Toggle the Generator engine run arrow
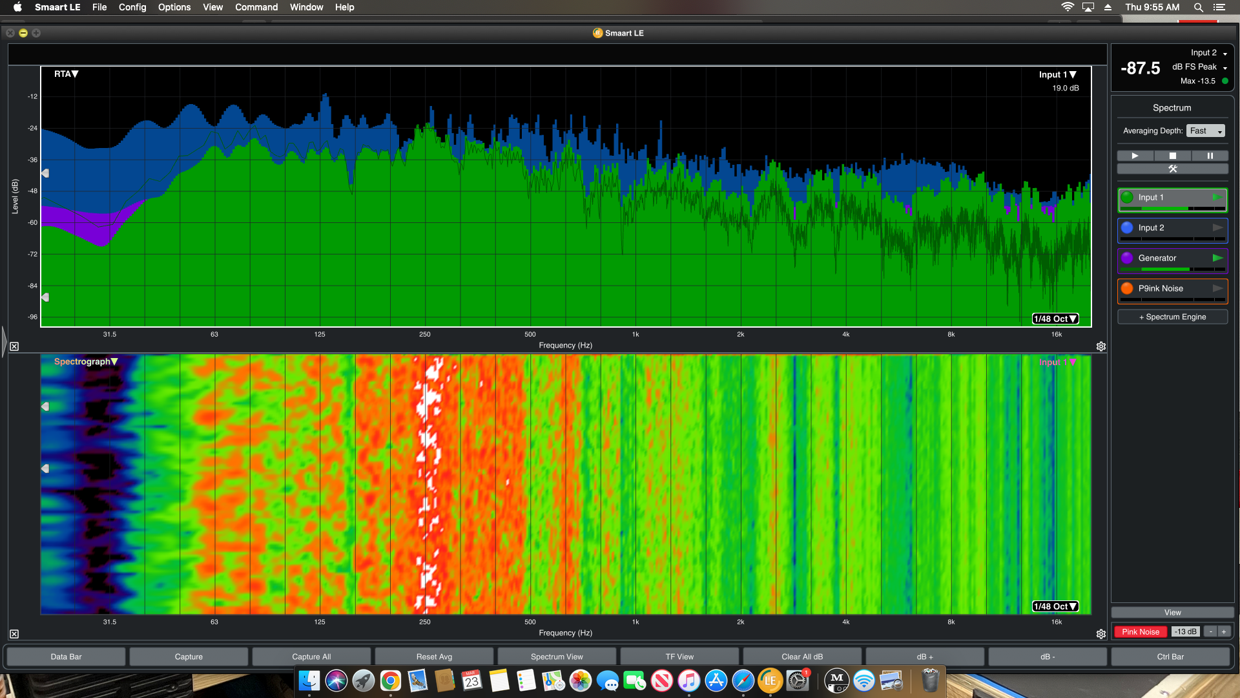Screen dimensions: 1240x698 pos(1217,258)
